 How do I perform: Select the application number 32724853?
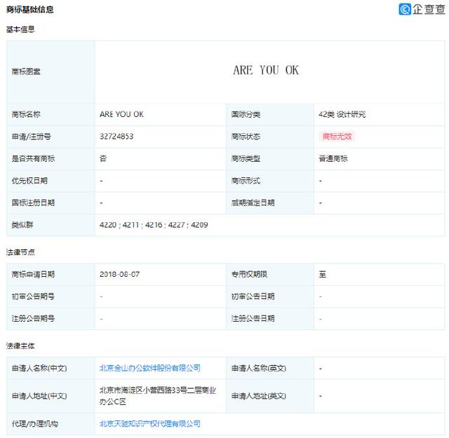coord(116,136)
